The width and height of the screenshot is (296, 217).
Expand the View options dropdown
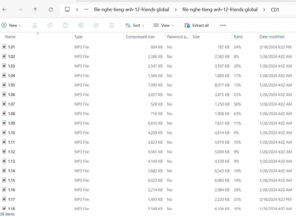pos(163,25)
